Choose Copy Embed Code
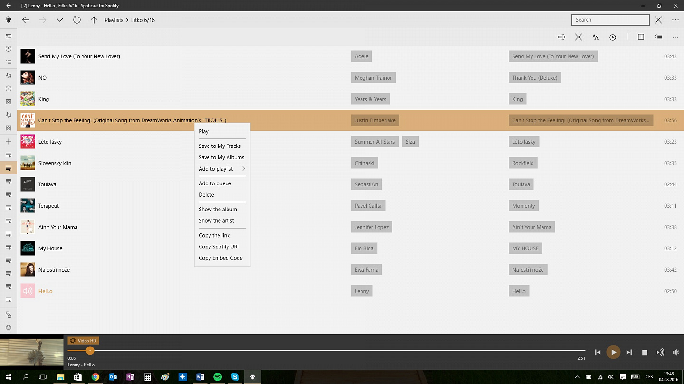Image resolution: width=684 pixels, height=384 pixels. click(222, 258)
